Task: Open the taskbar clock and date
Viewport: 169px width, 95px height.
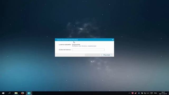Action: pos(163,93)
